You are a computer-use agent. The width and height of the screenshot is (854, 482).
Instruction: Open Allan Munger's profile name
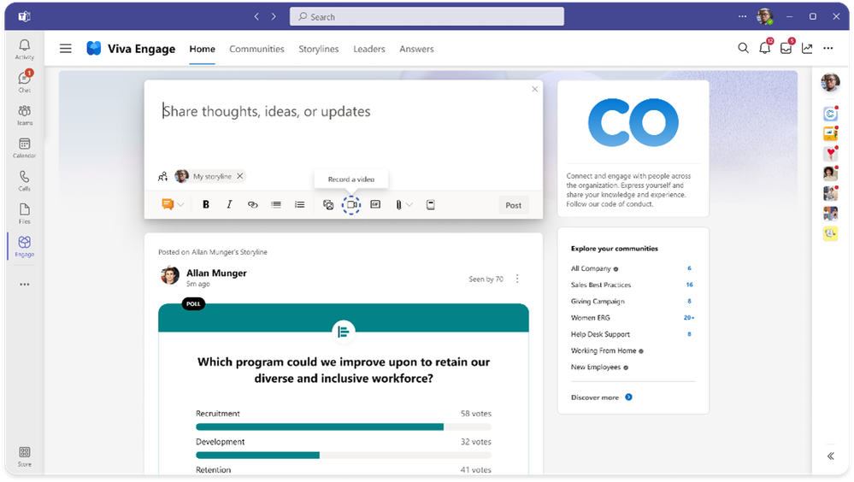[216, 273]
